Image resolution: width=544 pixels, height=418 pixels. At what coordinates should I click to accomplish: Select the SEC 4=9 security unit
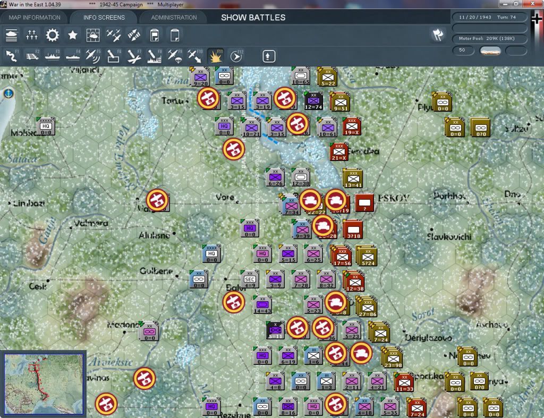pos(250,279)
